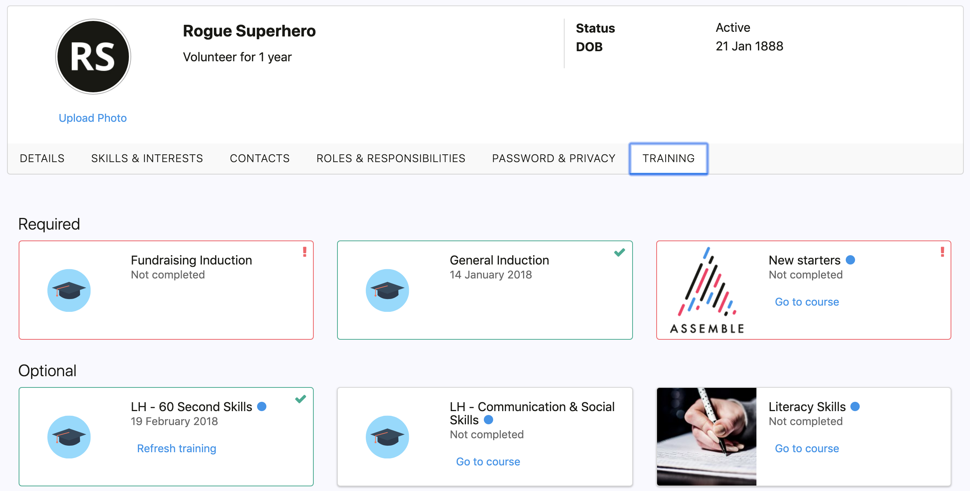Click the LH - 60 Second Skills cap icon
Screen dimensions: 970x491
point(69,437)
